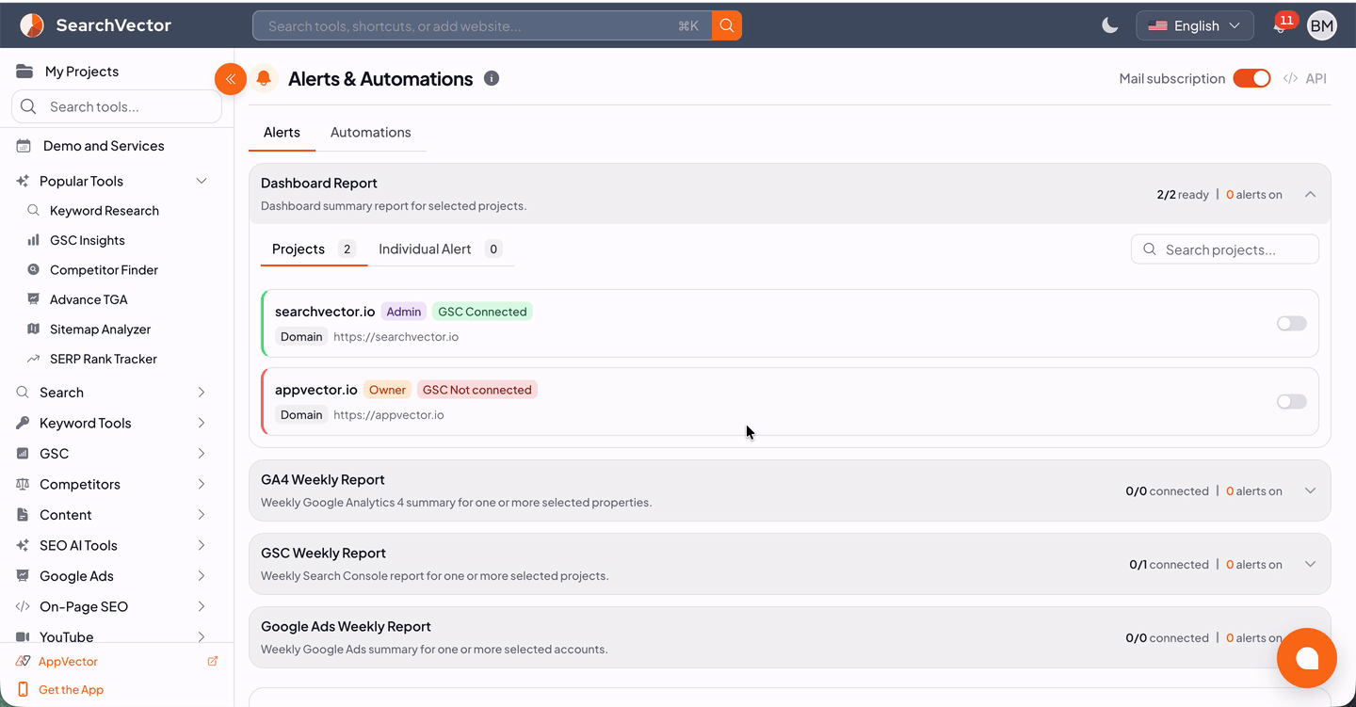Screen dimensions: 1356x707
Task: Toggle Mail subscription switch
Action: click(x=1251, y=78)
